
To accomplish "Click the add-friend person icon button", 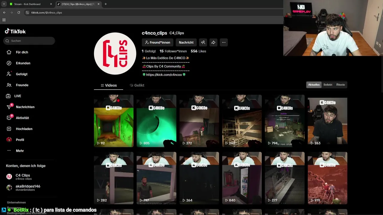I will [x=203, y=42].
